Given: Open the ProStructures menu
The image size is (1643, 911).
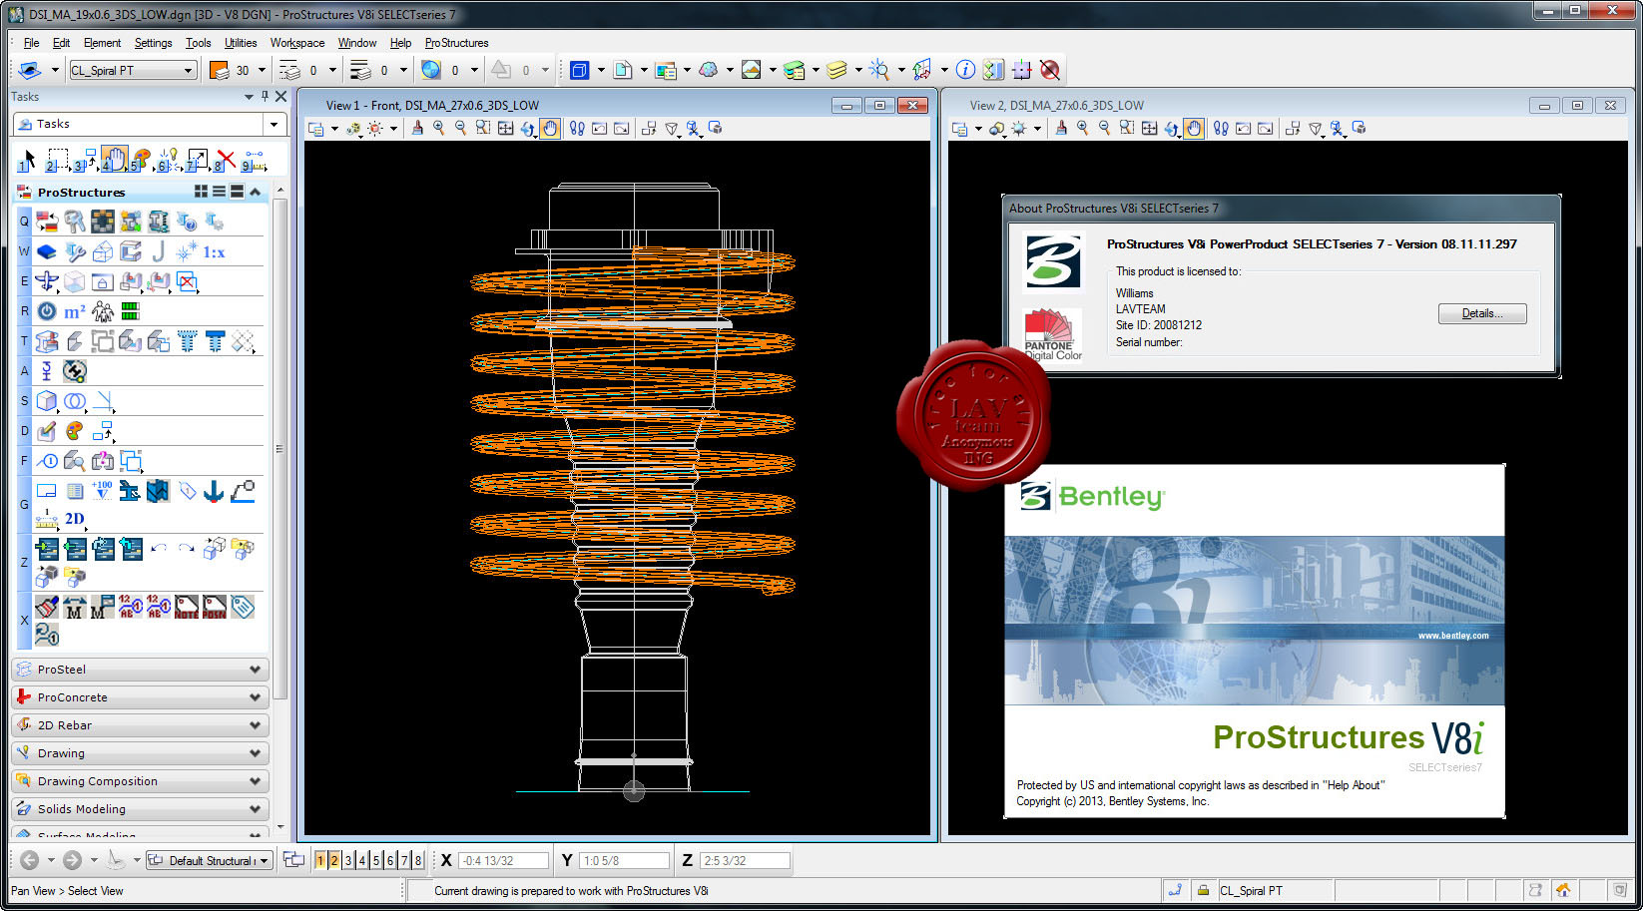Looking at the screenshot, I should coord(456,43).
